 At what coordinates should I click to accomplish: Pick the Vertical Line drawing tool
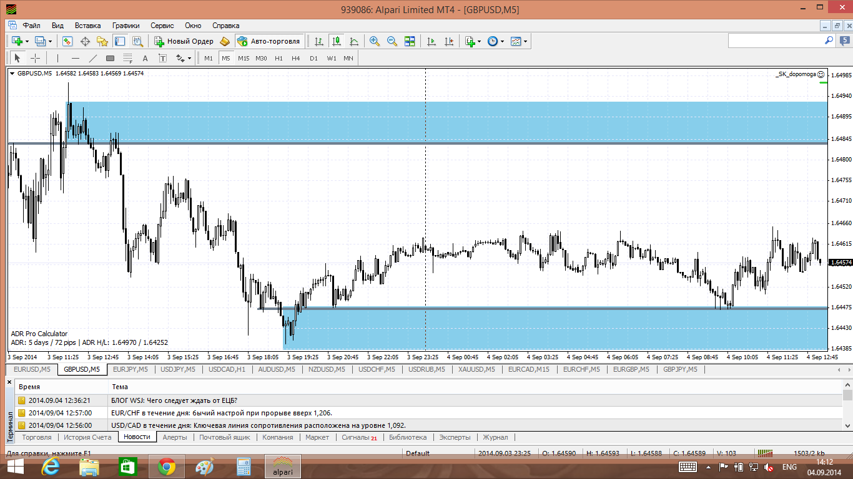coord(57,58)
